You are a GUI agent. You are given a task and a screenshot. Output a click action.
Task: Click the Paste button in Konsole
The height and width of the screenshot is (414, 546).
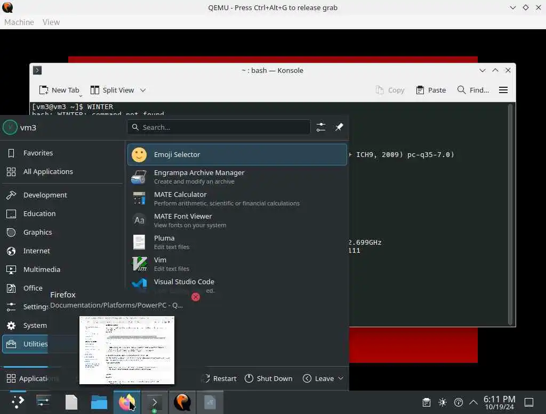point(431,90)
